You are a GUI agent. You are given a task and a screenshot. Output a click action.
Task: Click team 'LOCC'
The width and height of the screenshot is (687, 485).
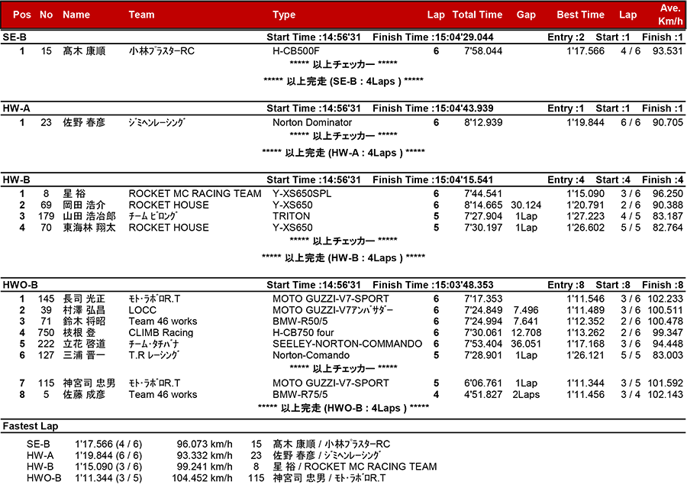pyautogui.click(x=143, y=310)
